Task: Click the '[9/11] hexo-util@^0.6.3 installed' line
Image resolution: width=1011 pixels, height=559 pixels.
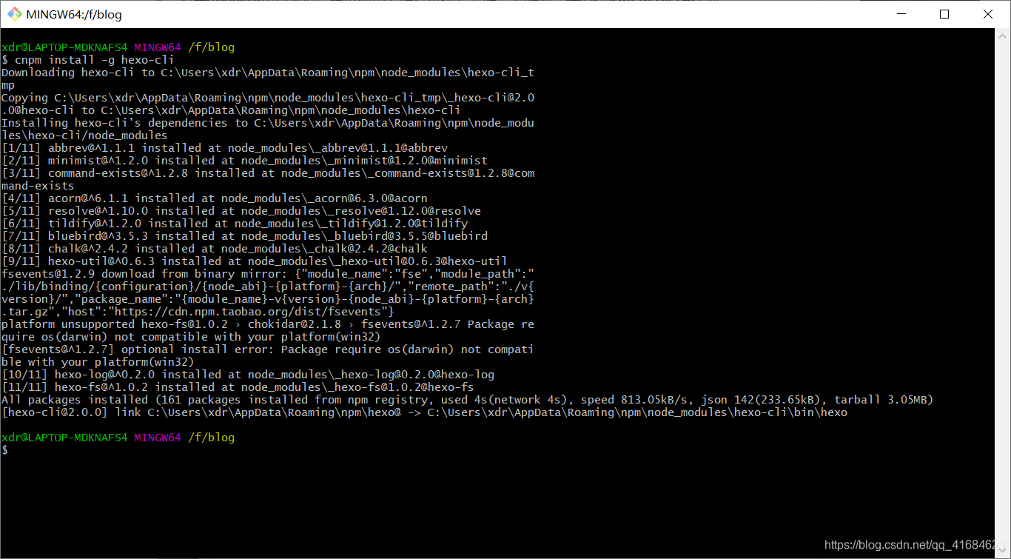Action: (255, 261)
